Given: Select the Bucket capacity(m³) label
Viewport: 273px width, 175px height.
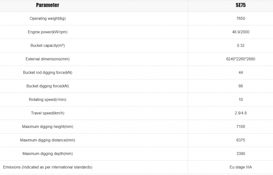Looking at the screenshot, I should [x=47, y=46].
